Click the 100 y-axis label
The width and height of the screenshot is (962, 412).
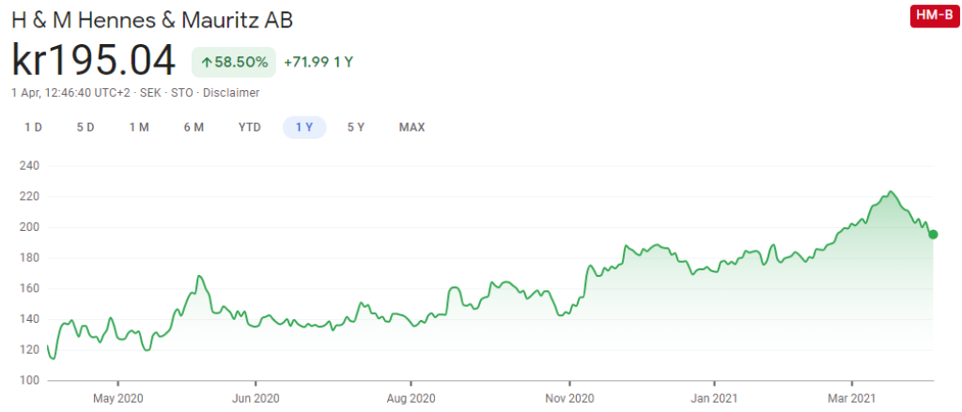[29, 381]
